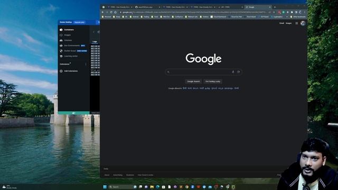The image size is (338, 190).
Task: Open the Google apps grid icon
Action: 297,23
